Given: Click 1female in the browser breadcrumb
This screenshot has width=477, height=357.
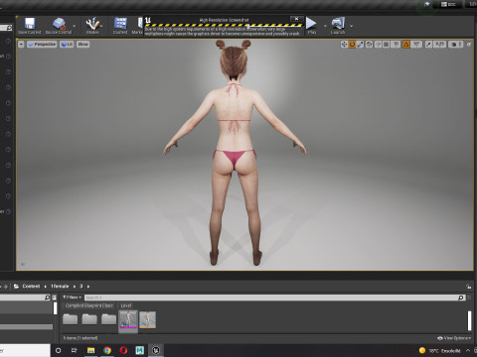Looking at the screenshot, I should coord(60,287).
